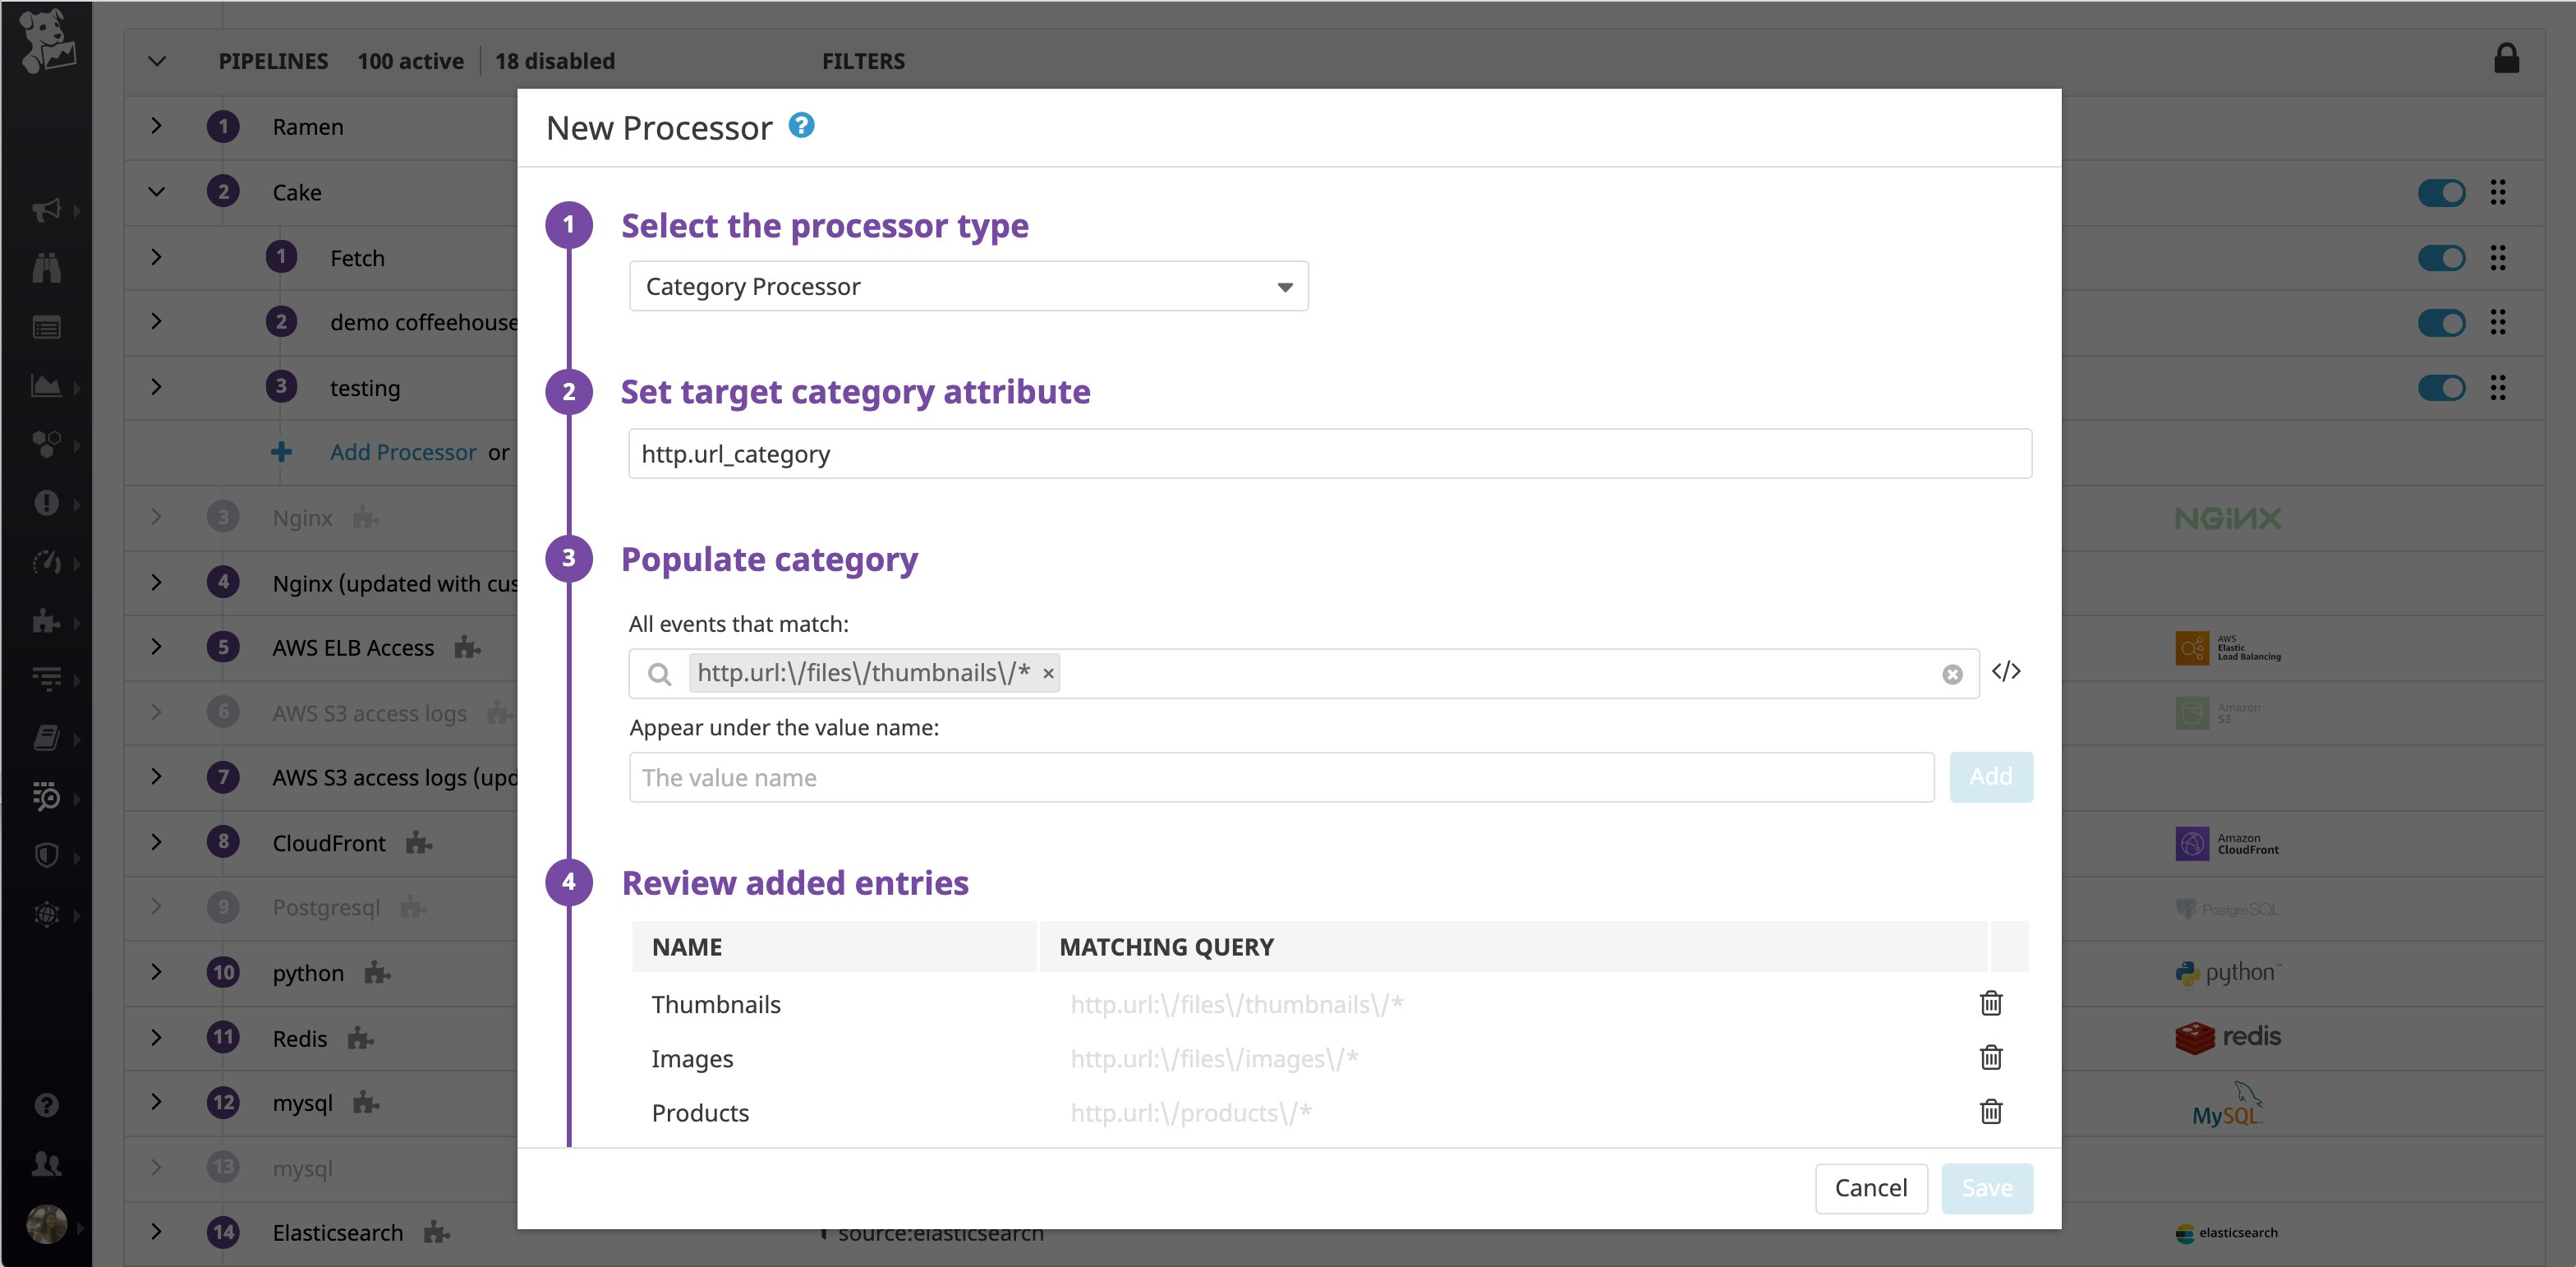Screen dimensions: 2576x1267
Task: Remove the Products entry with trash icon
Action: coord(1990,1111)
